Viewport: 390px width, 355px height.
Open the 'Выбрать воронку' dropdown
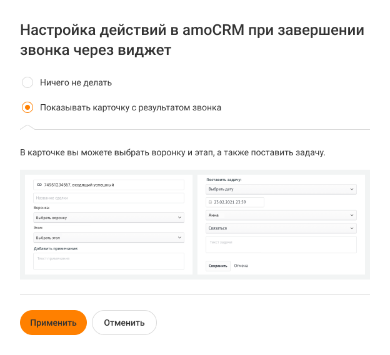[109, 217]
